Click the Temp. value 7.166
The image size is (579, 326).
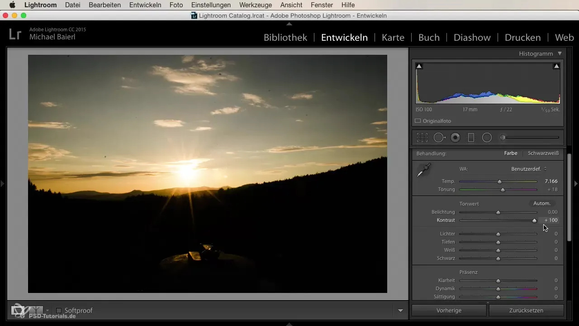551,181
